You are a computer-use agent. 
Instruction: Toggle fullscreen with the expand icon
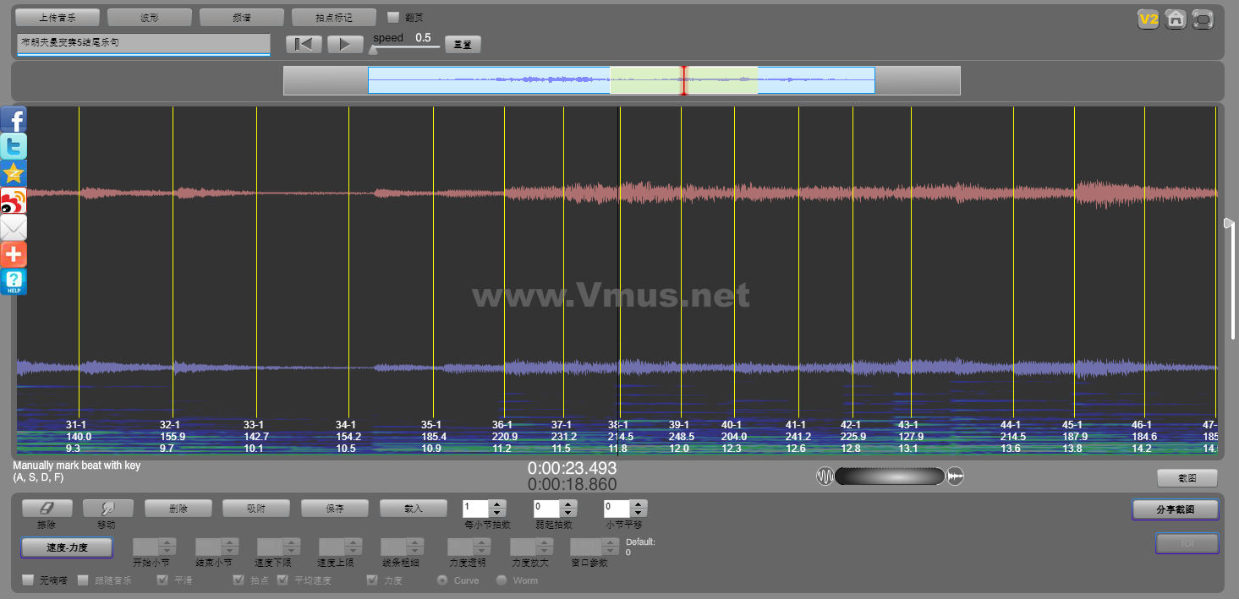coord(1203,19)
